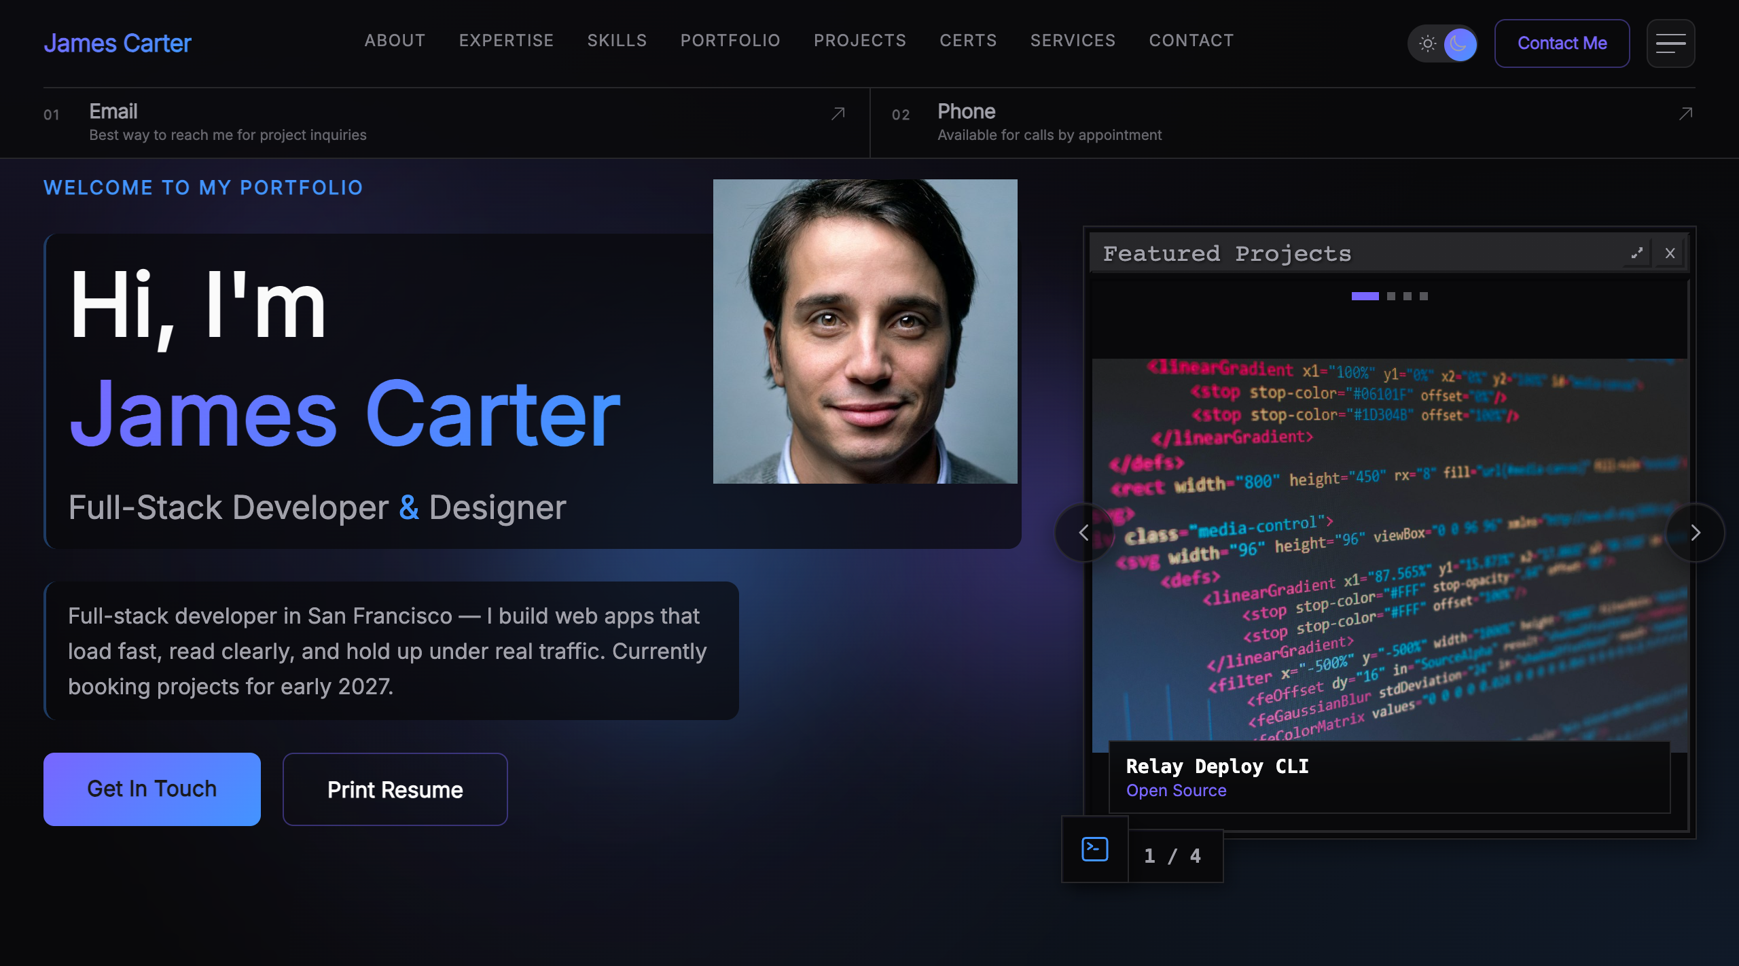The width and height of the screenshot is (1739, 966).
Task: Open Portfolio in navigation
Action: tap(730, 41)
